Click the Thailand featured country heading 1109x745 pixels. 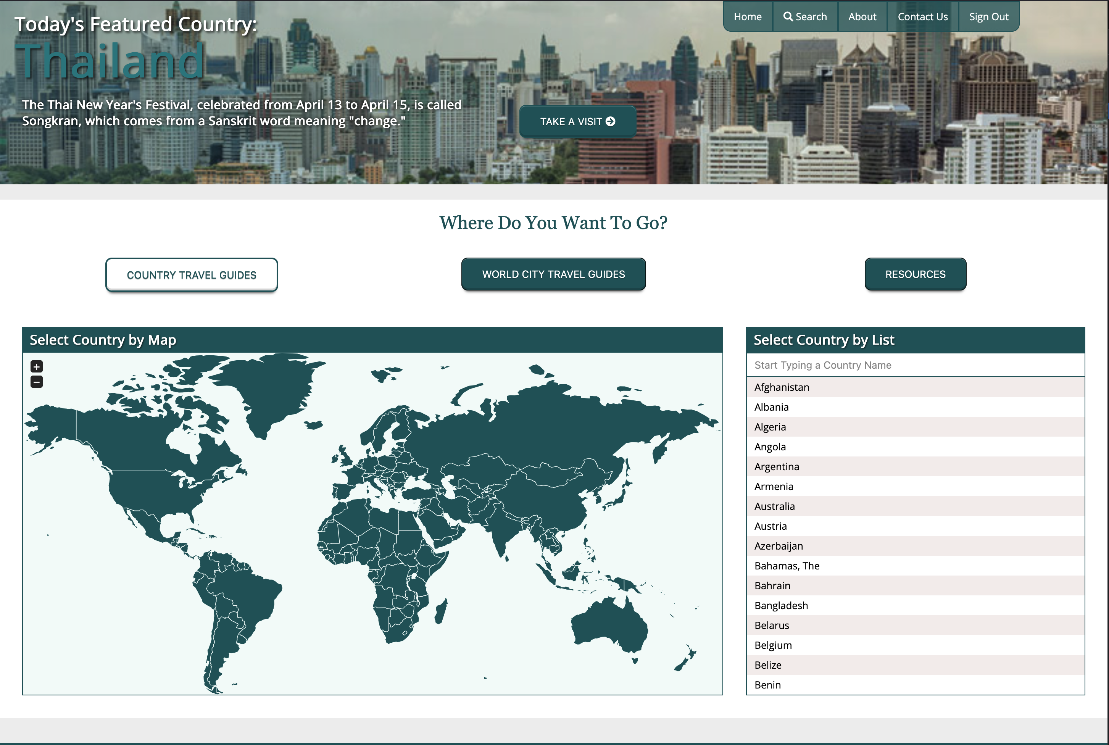(x=110, y=61)
